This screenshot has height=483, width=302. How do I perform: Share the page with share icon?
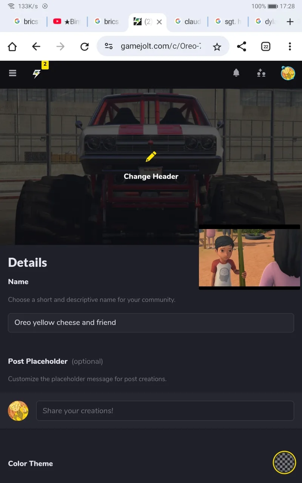(x=242, y=46)
